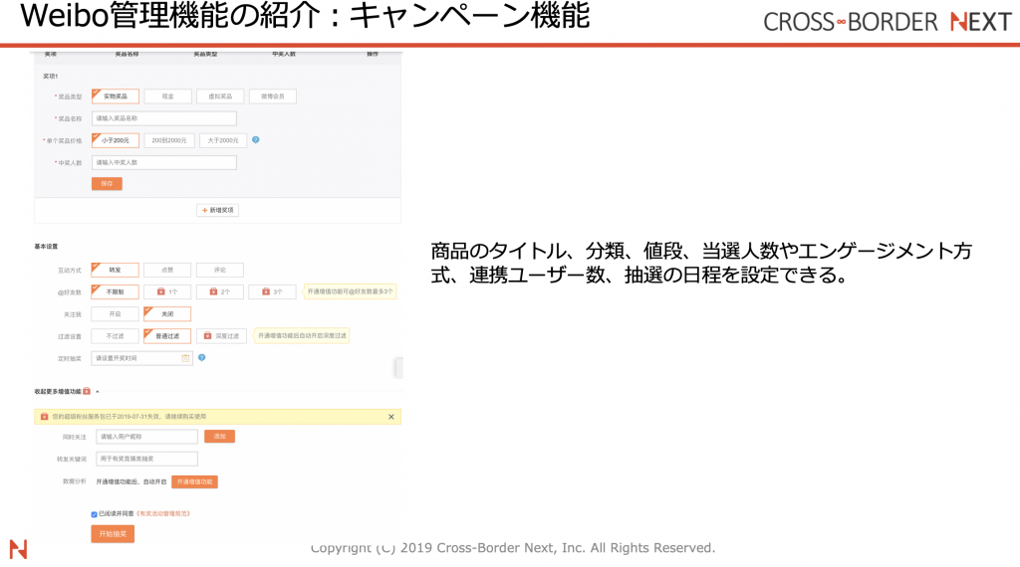Set 关注我 to 关闭
1020x567 pixels.
coord(167,313)
